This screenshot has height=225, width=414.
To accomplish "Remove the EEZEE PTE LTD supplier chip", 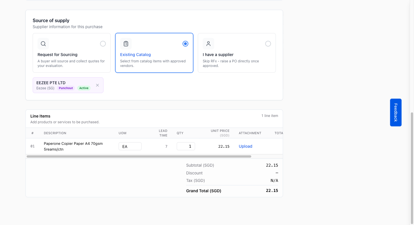I will point(97,85).
